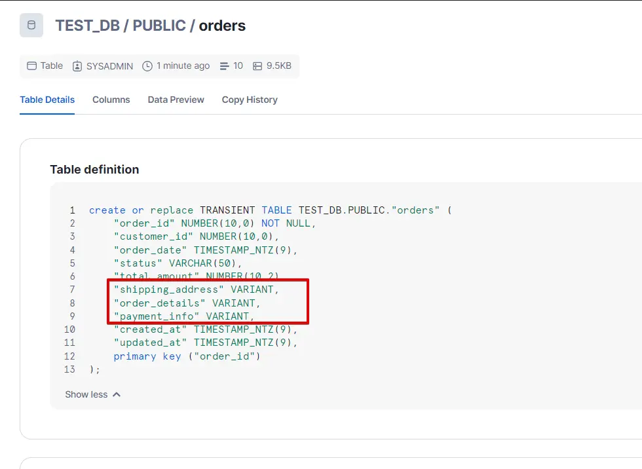The height and width of the screenshot is (469, 642).
Task: Click the "updated_at" TIMESTAMP_NTZ(9) line
Action: tap(206, 343)
